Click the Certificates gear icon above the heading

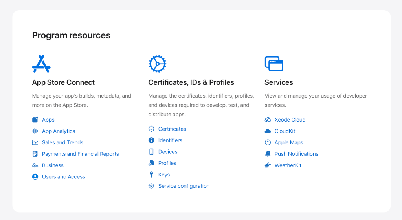[x=158, y=64]
